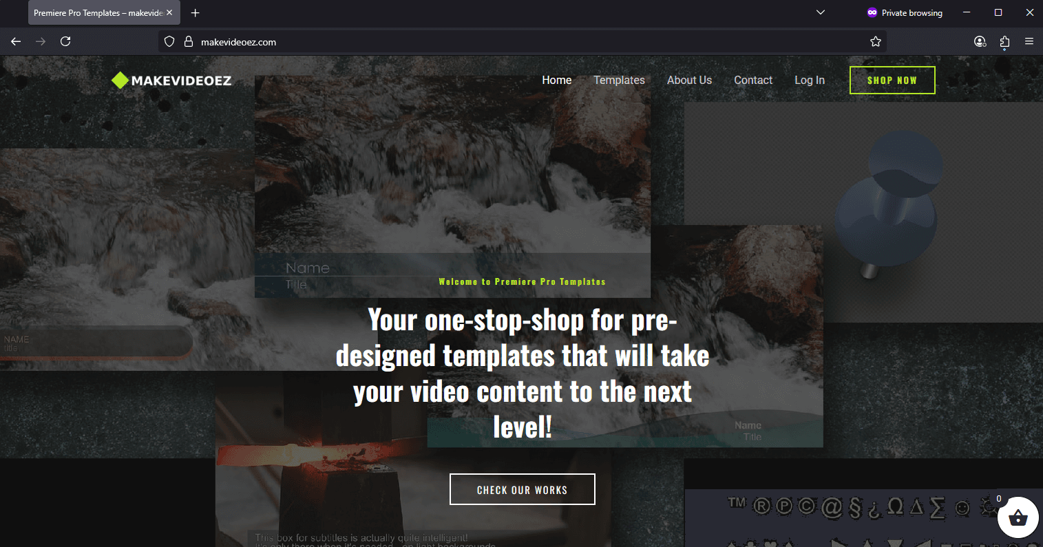Close the Premiere Pro Templates tab
The width and height of the screenshot is (1043, 547).
coord(169,13)
